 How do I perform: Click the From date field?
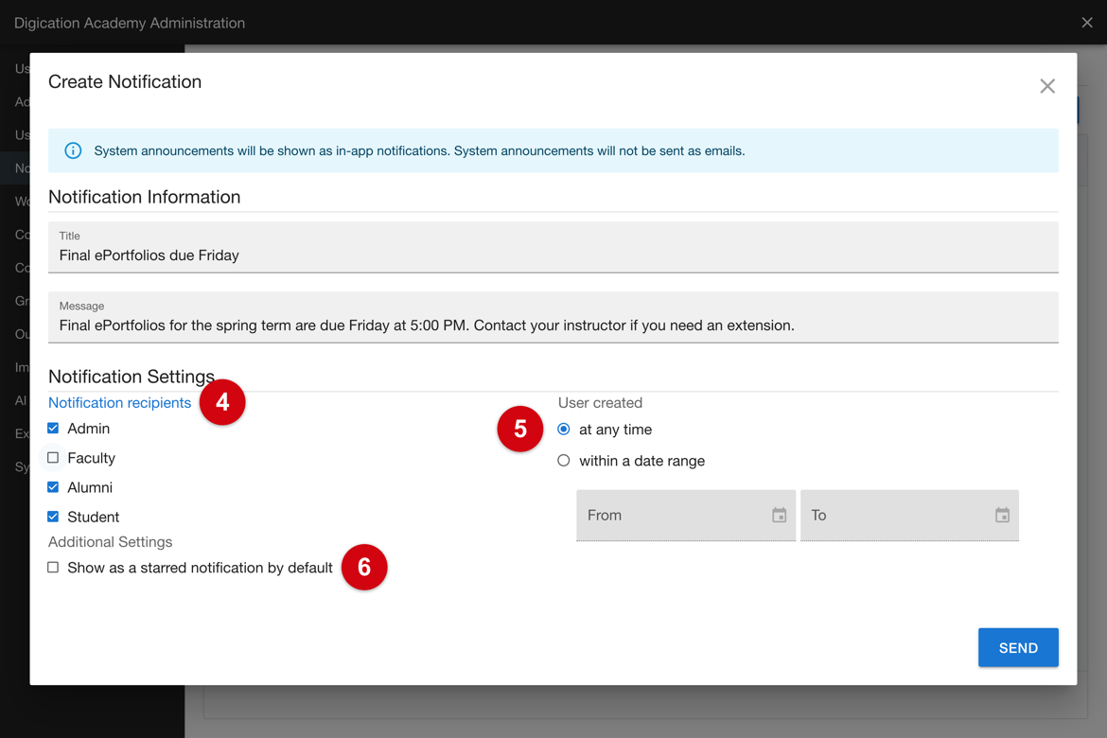[686, 516]
